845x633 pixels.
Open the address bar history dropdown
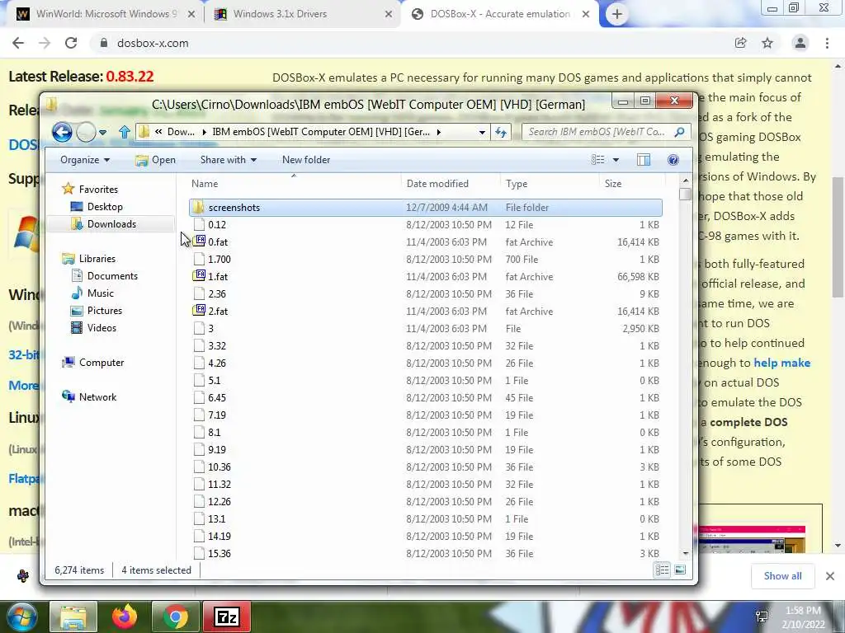[x=482, y=132]
